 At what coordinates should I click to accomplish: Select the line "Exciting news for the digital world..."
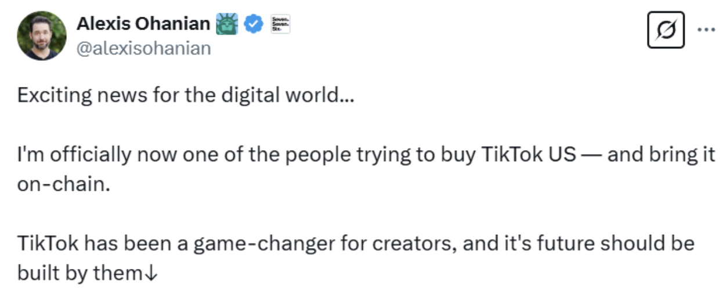185,94
